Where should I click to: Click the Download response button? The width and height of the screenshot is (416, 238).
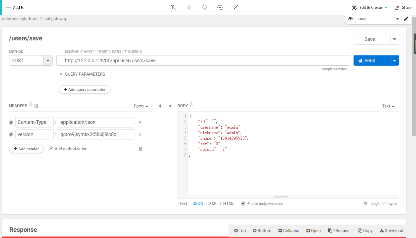[x=391, y=231]
